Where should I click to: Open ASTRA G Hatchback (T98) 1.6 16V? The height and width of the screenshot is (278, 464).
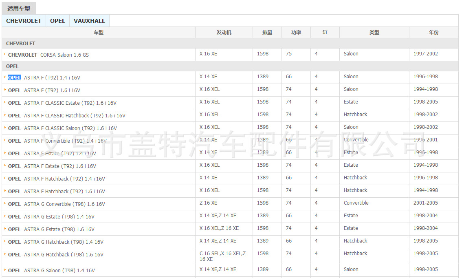64,255
